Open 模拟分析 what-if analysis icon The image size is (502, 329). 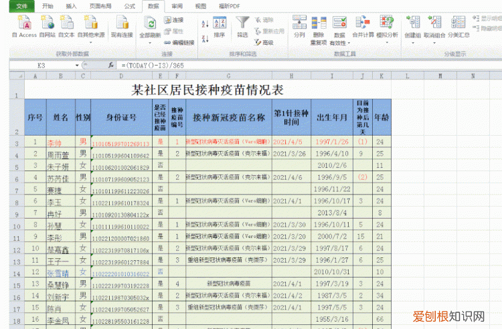point(387,22)
